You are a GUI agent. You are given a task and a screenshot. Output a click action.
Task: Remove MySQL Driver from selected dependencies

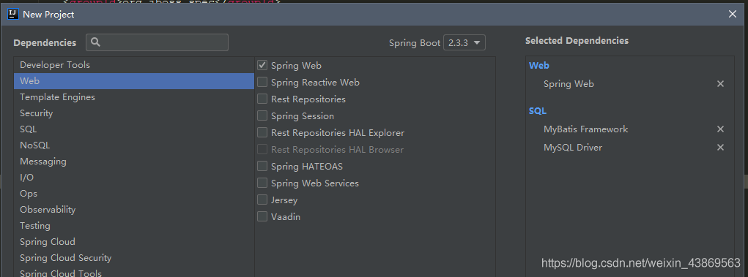(720, 148)
